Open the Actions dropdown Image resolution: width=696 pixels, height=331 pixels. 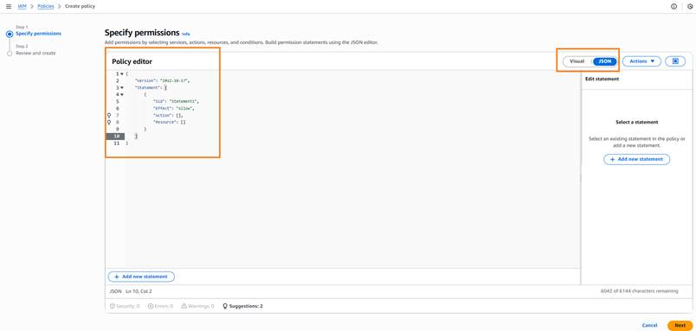pyautogui.click(x=641, y=61)
